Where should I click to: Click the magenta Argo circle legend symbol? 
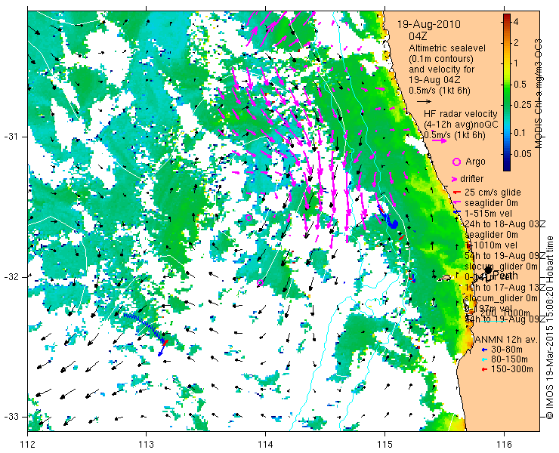pos(456,162)
